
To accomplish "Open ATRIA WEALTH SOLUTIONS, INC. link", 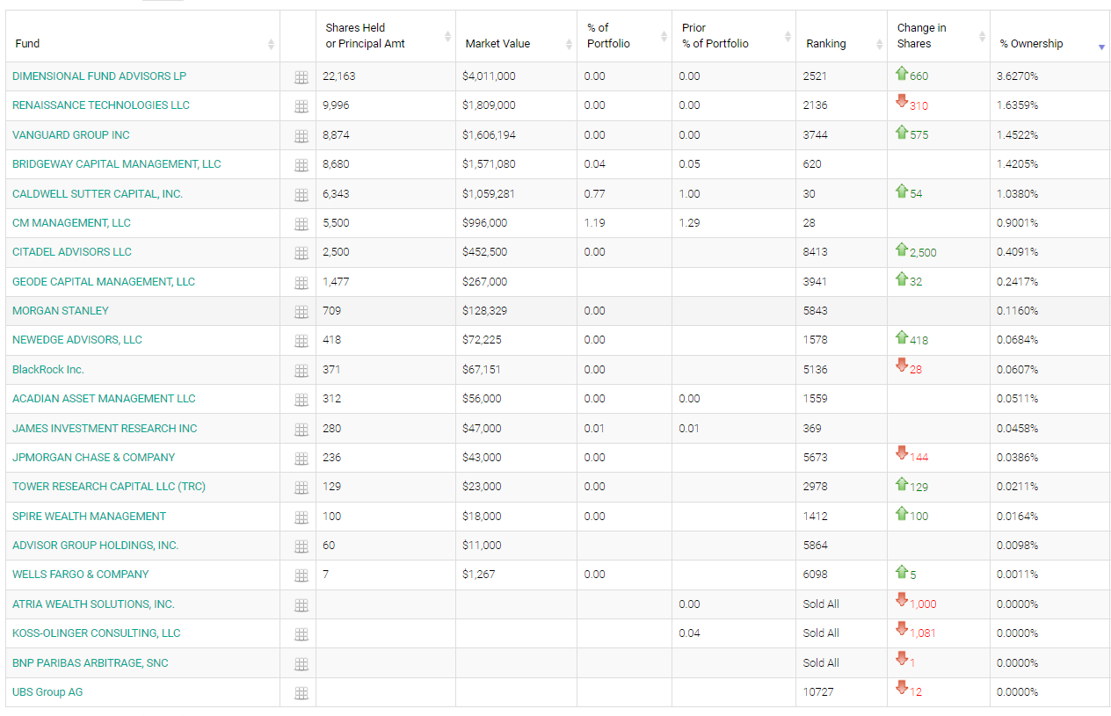I will pos(93,604).
